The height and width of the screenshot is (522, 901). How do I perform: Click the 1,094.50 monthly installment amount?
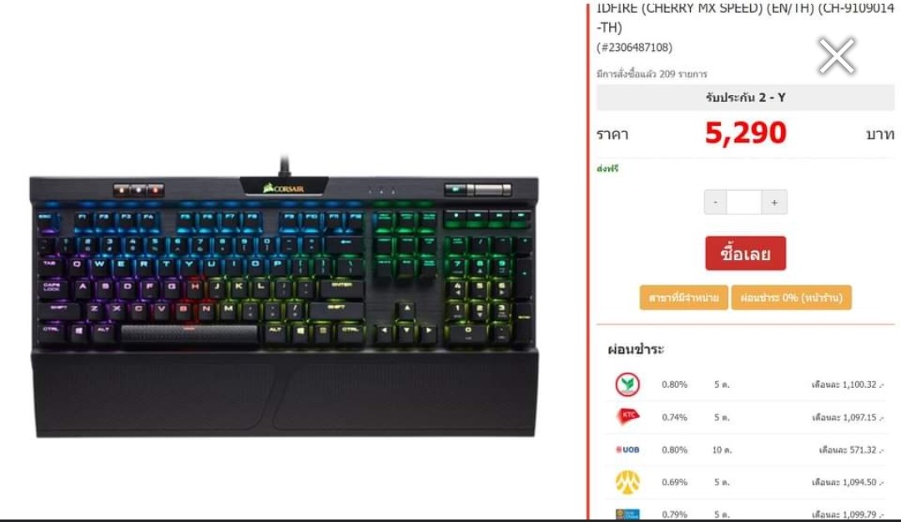(859, 482)
